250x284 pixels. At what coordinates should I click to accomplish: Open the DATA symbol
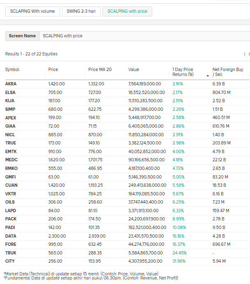tap(11, 236)
